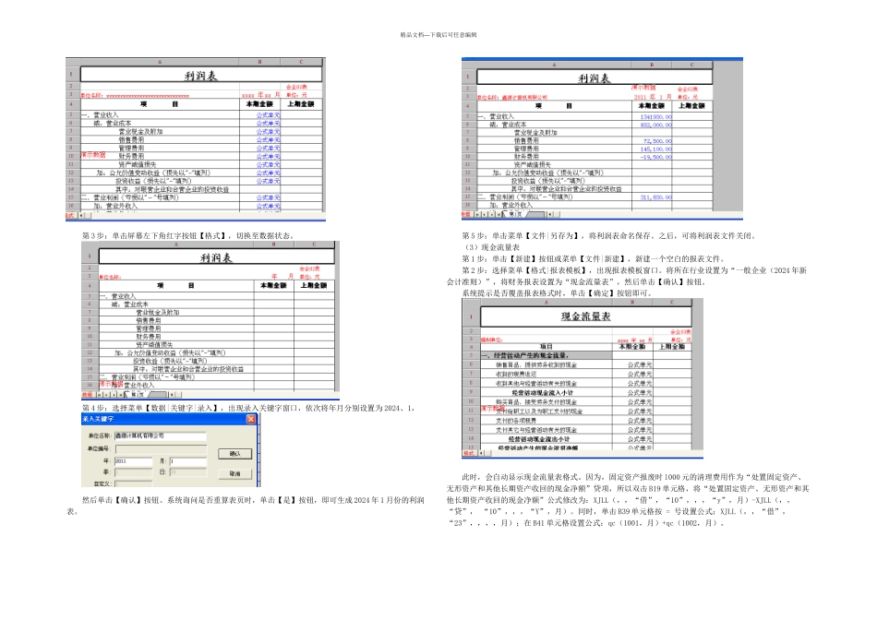Click the 单位编号 input field

161,449
